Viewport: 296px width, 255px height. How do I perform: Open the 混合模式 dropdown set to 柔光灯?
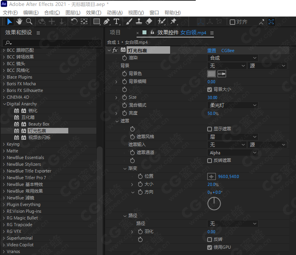[233, 105]
